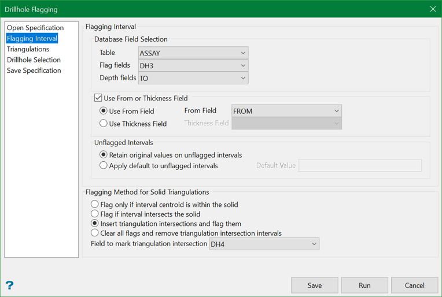Open the help question mark icon
The height and width of the screenshot is (297, 442).
point(10,285)
